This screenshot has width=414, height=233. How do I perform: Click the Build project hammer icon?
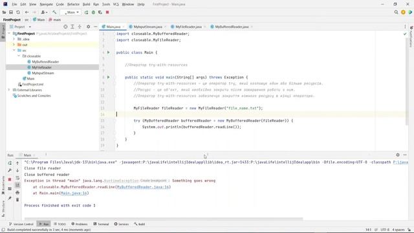pyautogui.click(x=54, y=12)
